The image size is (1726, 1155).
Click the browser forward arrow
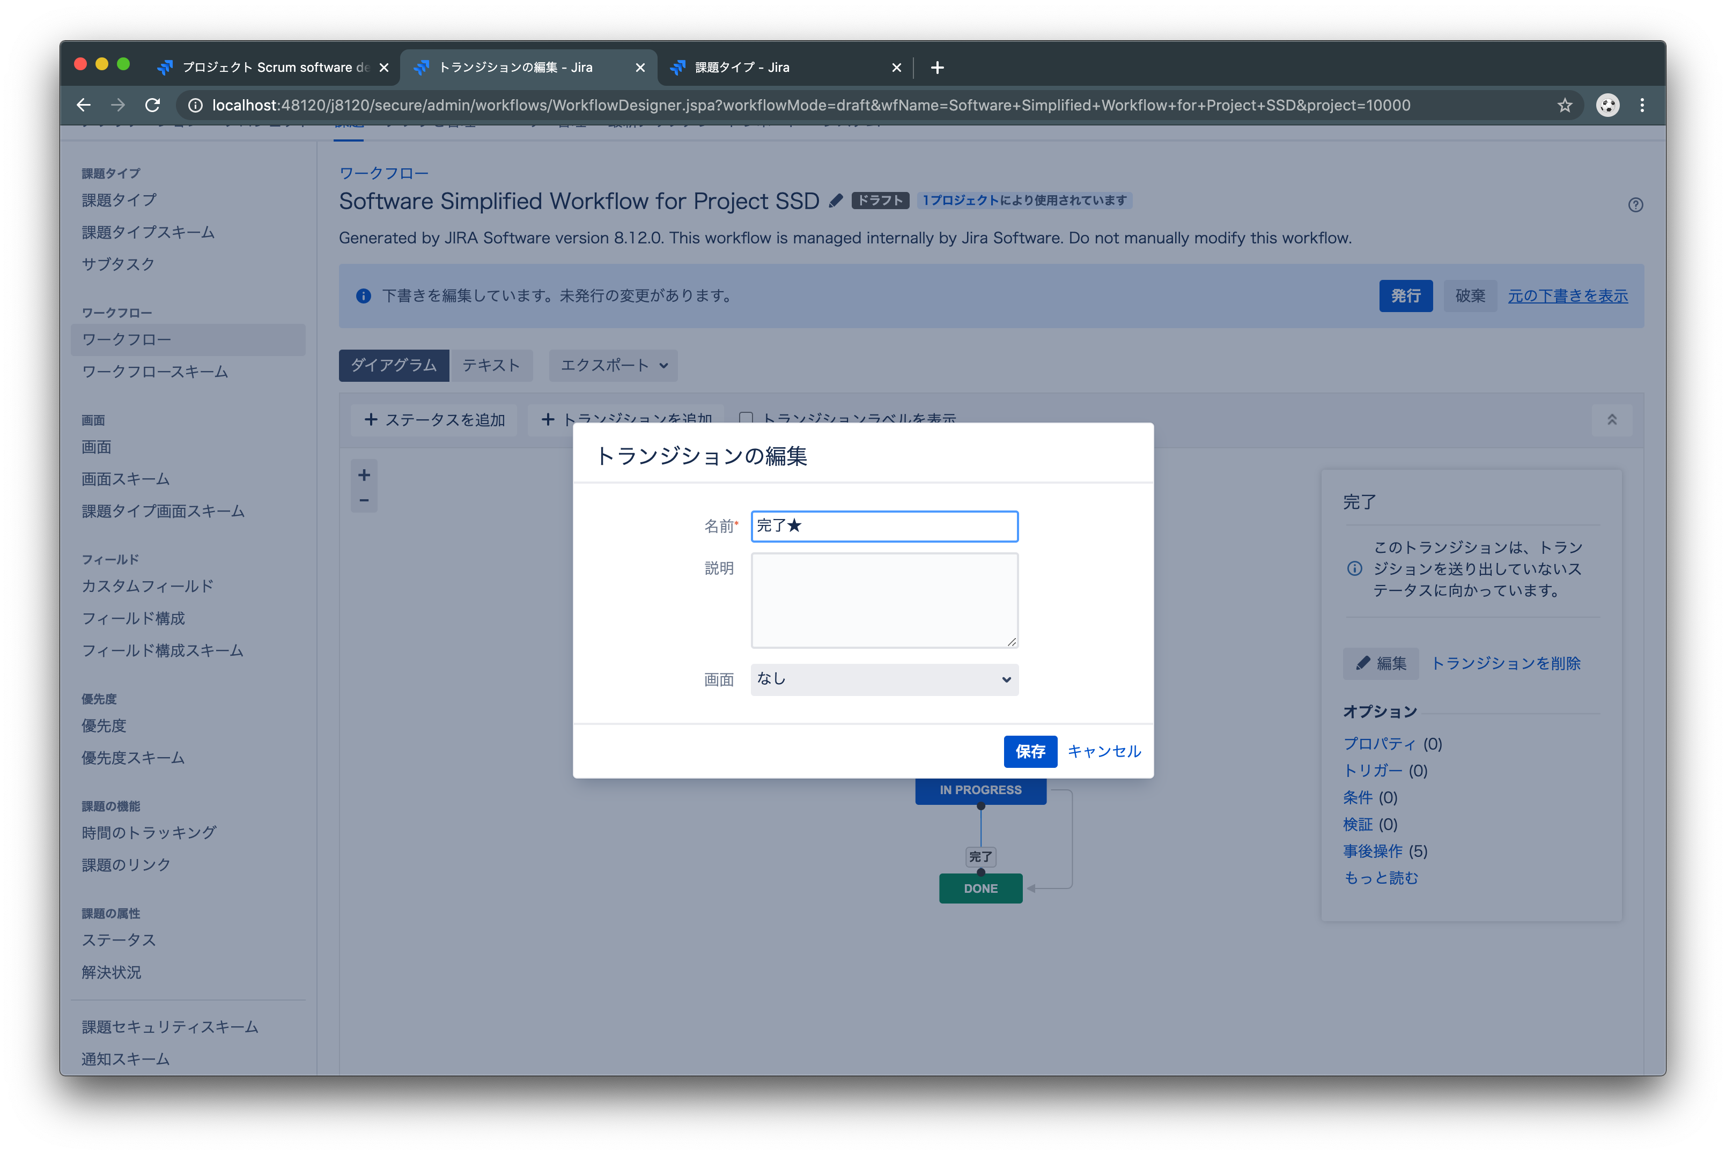coord(118,105)
